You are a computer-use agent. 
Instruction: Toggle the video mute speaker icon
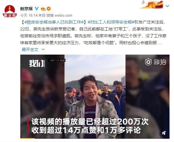[164, 133]
